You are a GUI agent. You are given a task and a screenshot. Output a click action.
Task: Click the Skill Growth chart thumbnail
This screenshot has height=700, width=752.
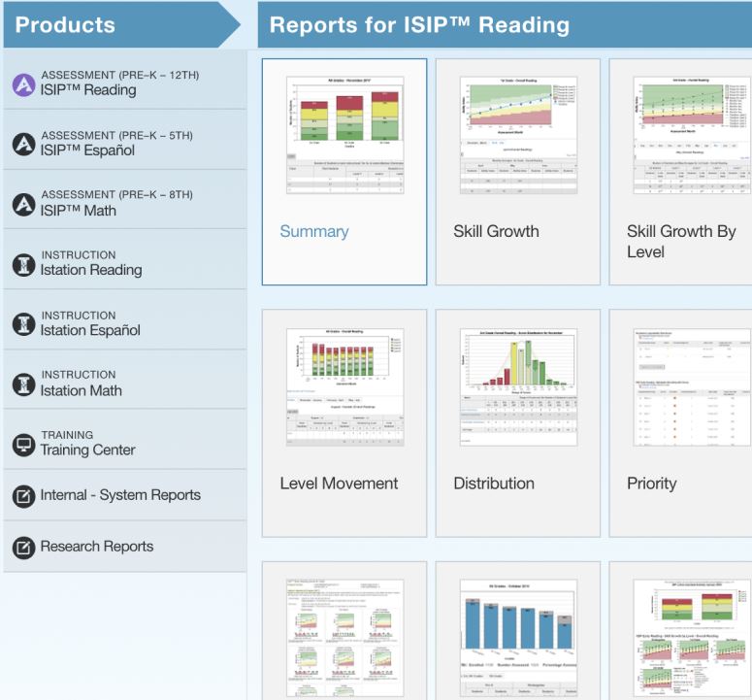(518, 135)
